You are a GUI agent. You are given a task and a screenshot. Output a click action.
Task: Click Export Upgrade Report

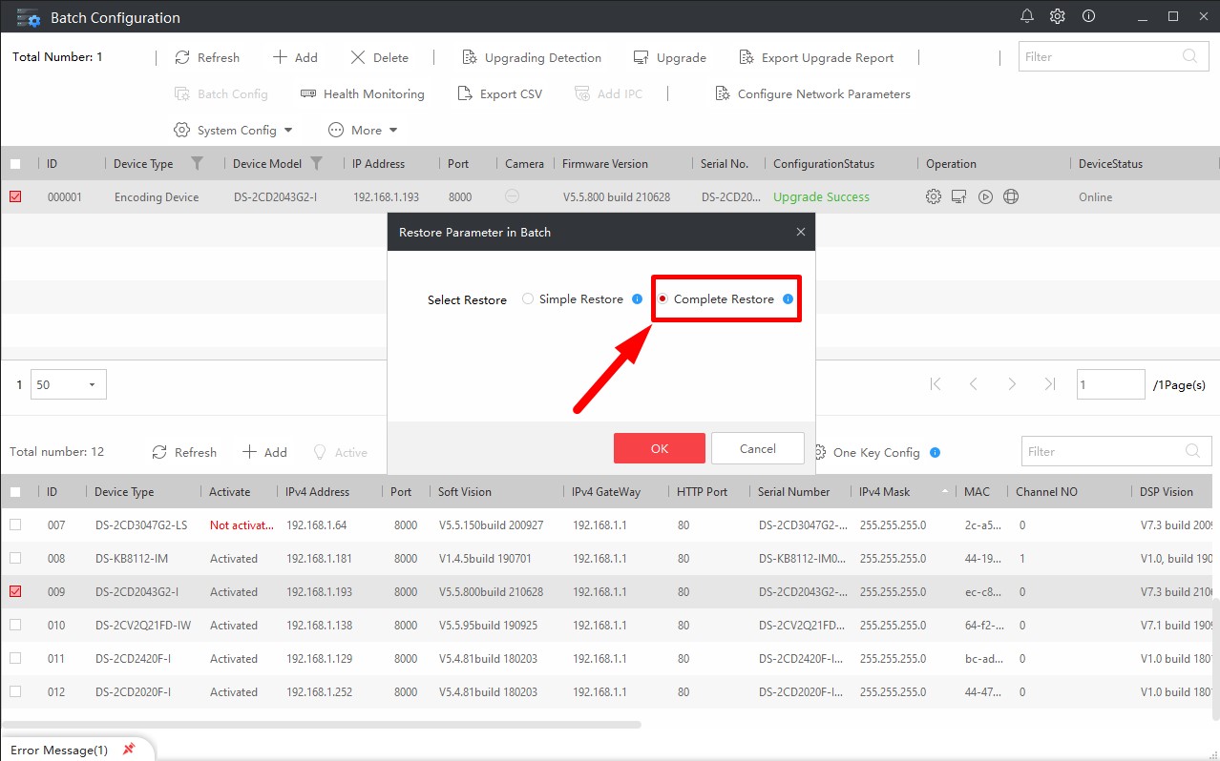pos(816,57)
